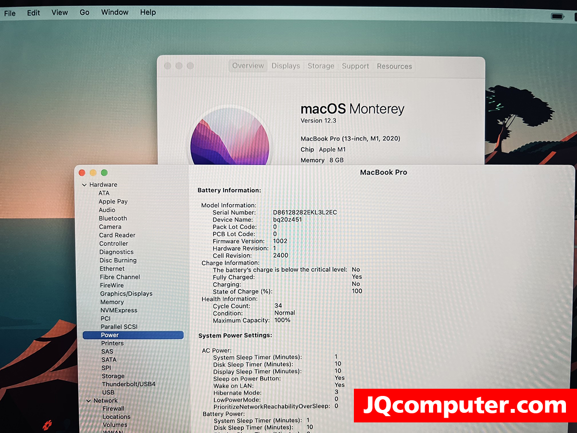Image resolution: width=577 pixels, height=433 pixels.
Task: Select PCI in the sidebar
Action: (x=106, y=318)
